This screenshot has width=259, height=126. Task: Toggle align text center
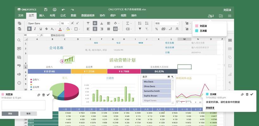pos(95,29)
